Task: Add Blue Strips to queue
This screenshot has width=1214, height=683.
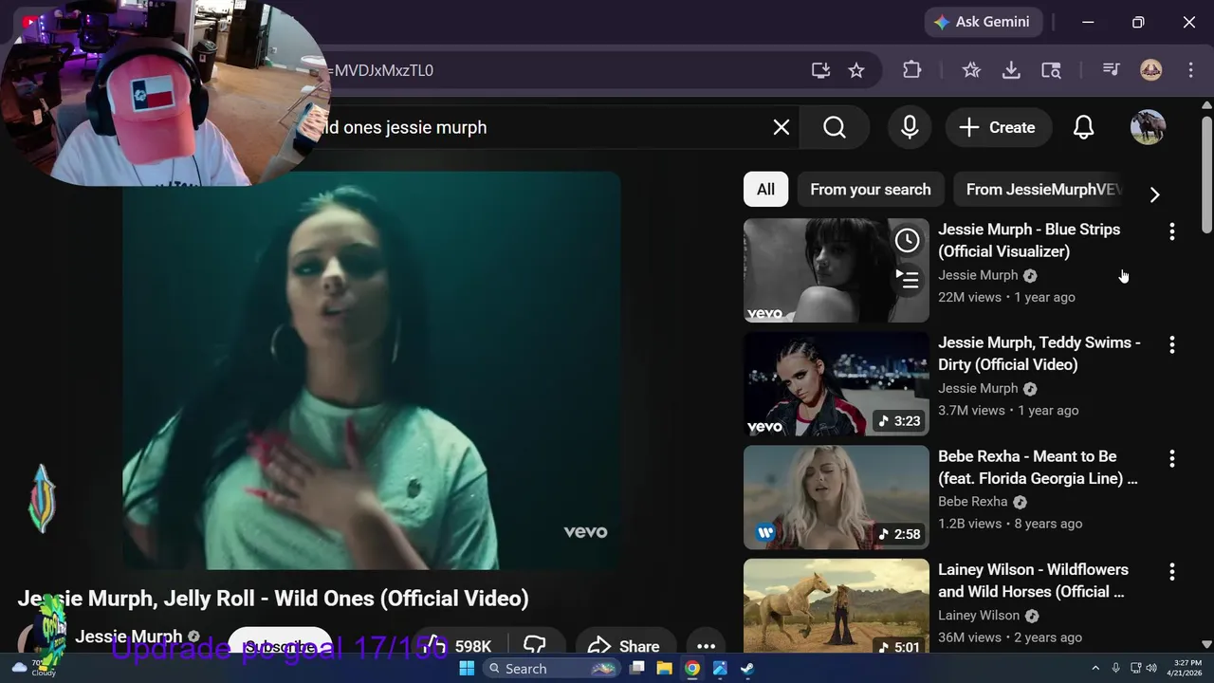Action: click(x=908, y=280)
